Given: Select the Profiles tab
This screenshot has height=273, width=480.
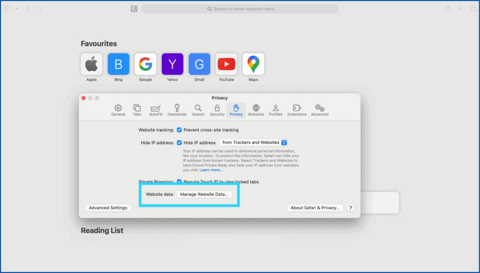Looking at the screenshot, I should tap(276, 110).
